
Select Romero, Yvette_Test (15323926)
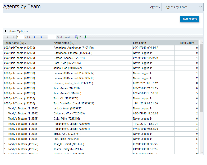[x=73, y=83]
